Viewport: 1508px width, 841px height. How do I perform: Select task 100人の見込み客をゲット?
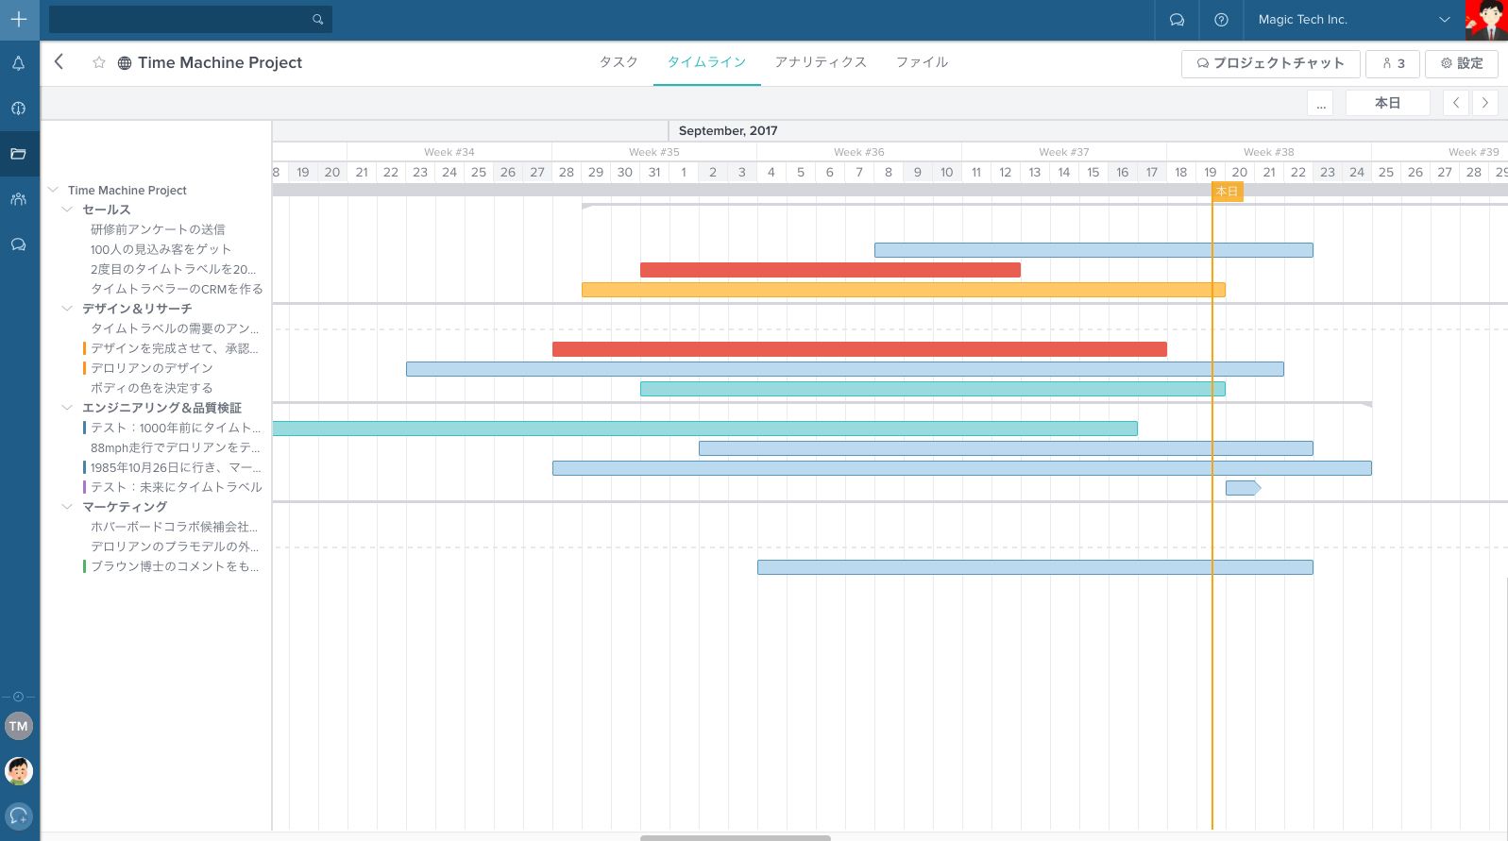click(x=161, y=249)
